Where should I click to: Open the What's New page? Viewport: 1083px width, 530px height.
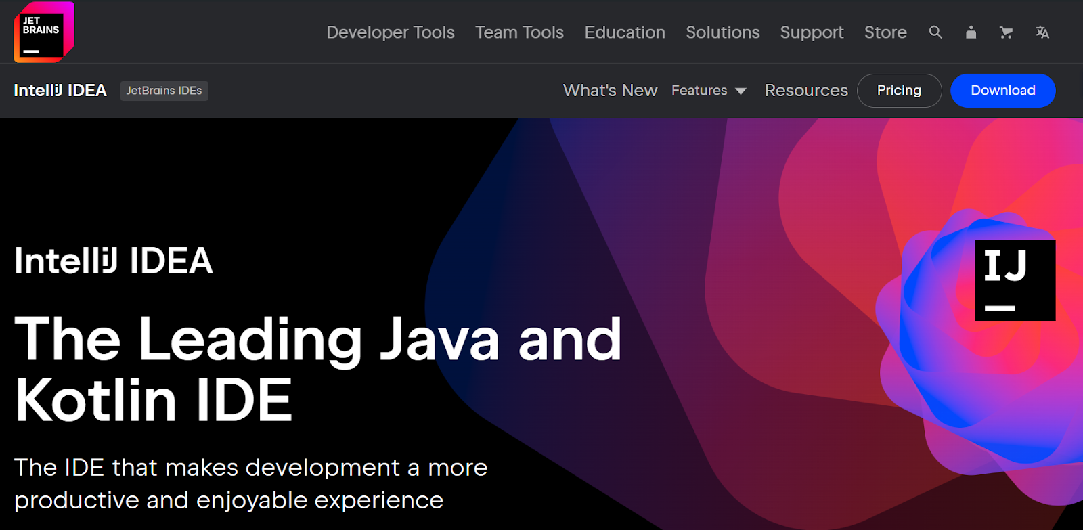(610, 91)
